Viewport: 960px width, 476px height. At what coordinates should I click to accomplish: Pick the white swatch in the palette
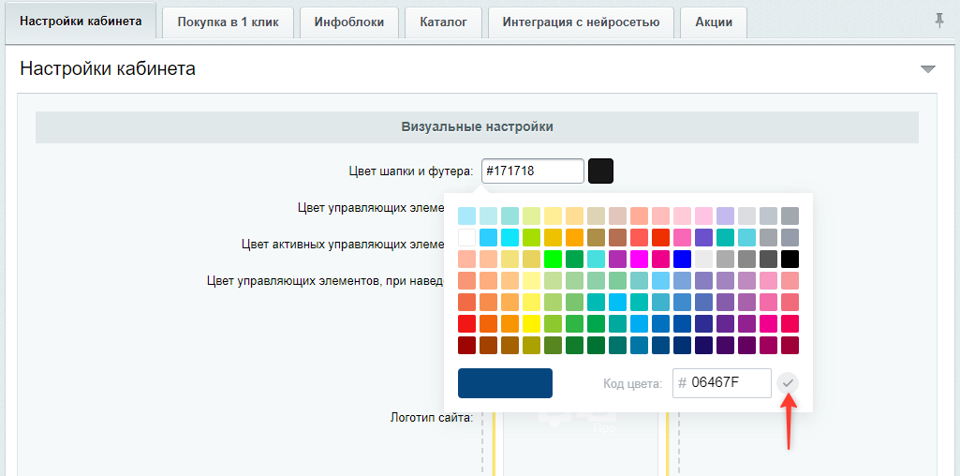(467, 237)
